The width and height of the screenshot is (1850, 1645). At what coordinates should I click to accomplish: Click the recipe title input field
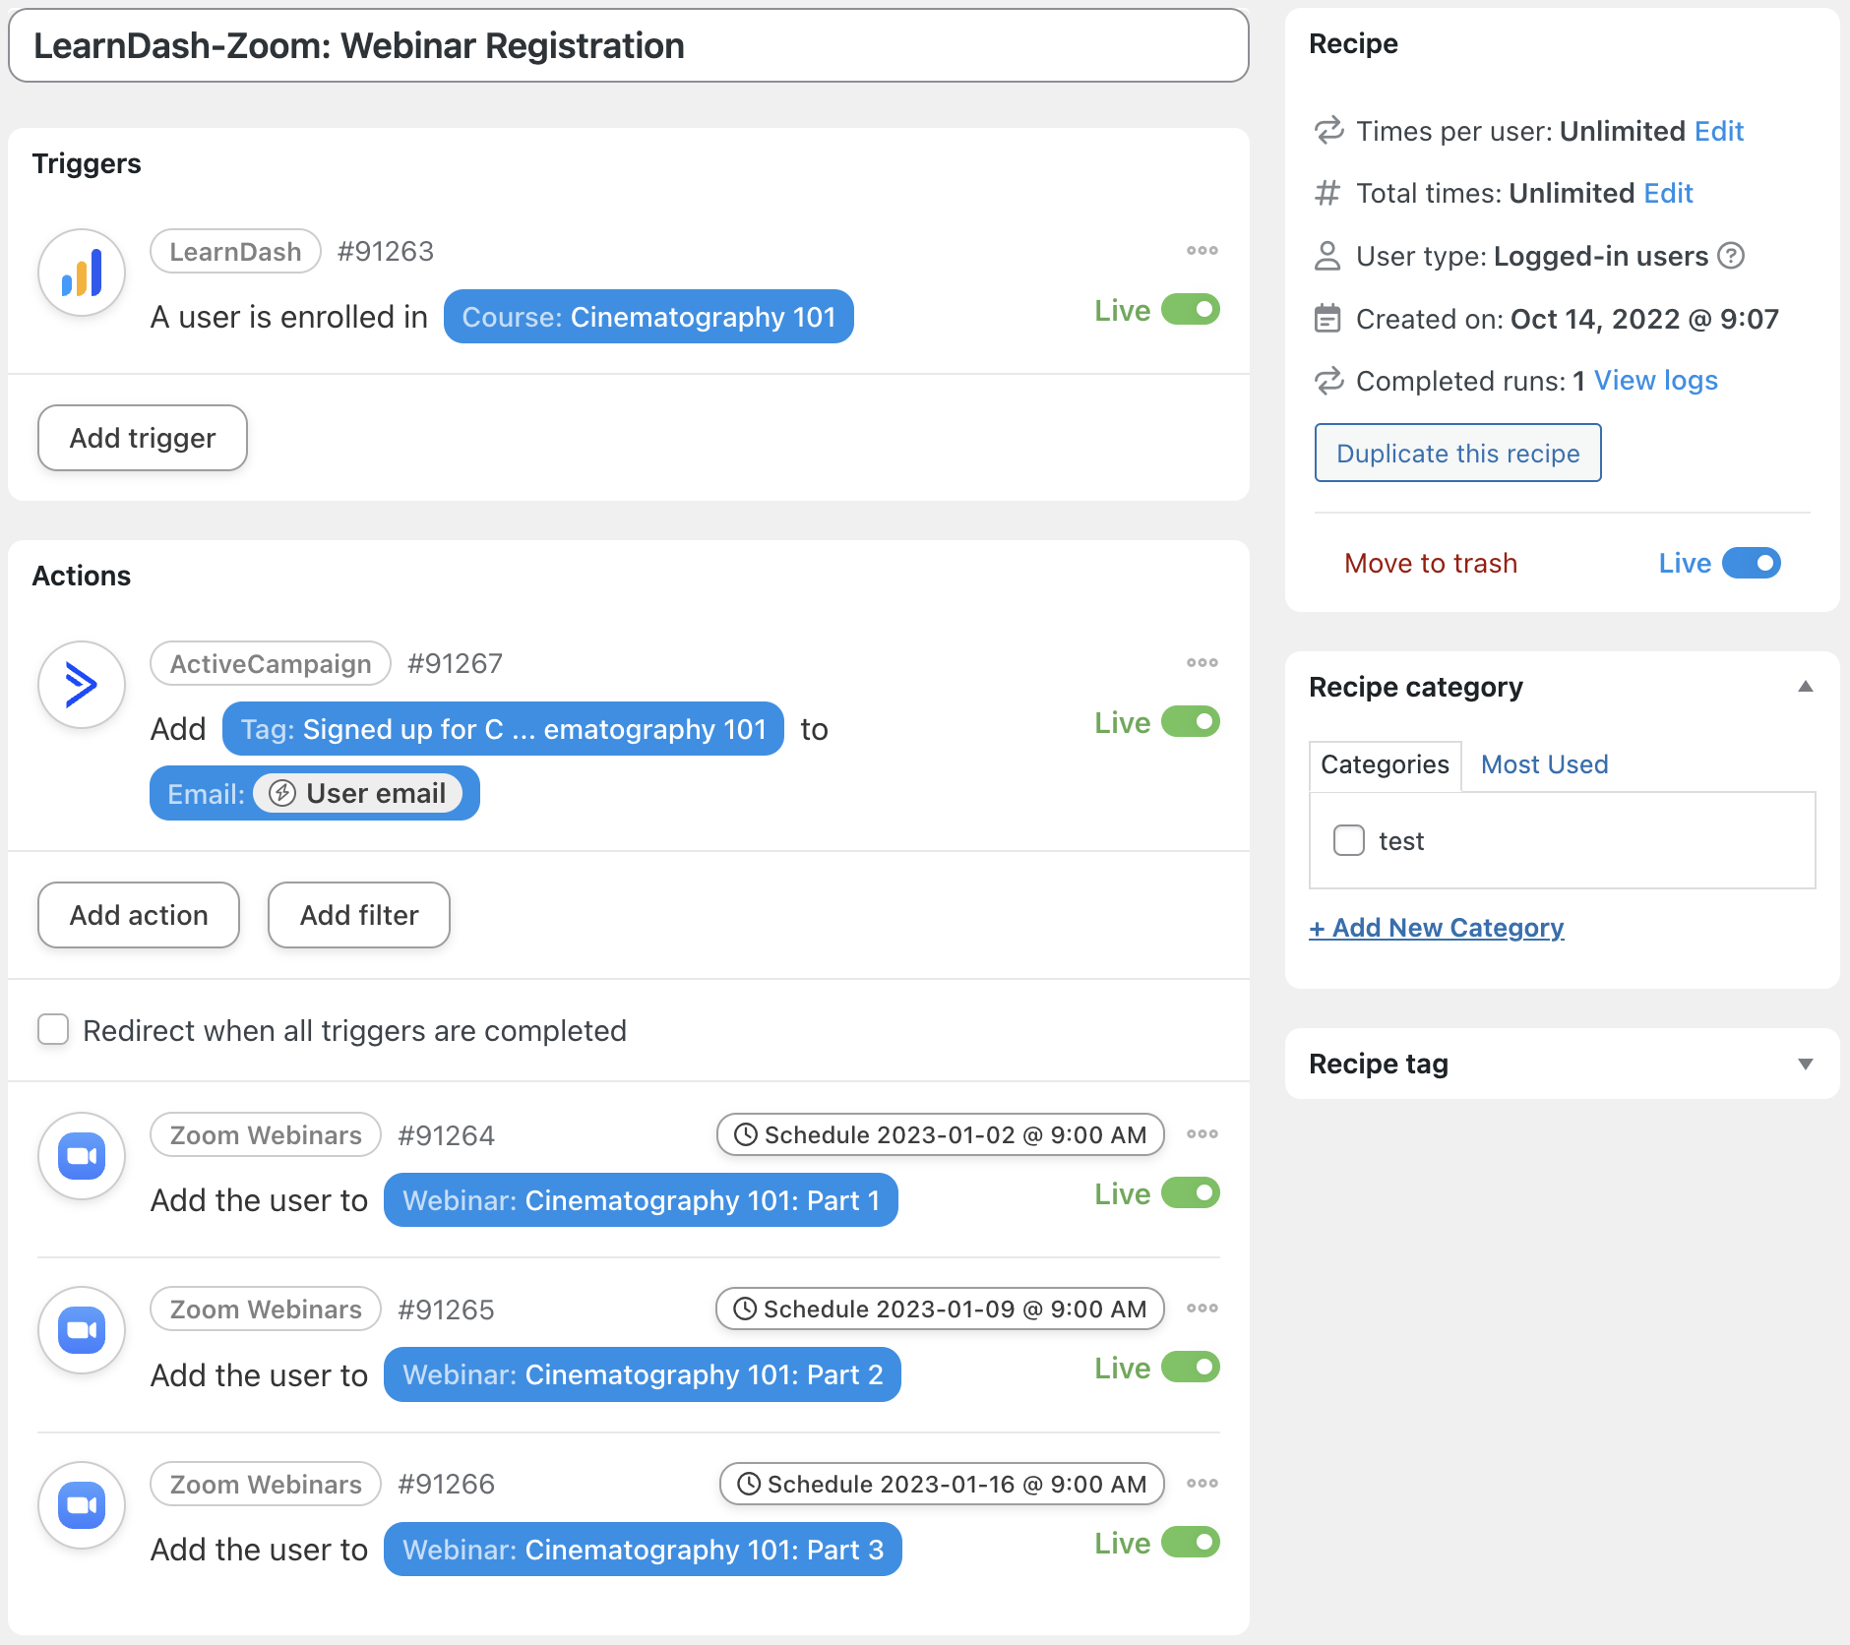click(629, 46)
